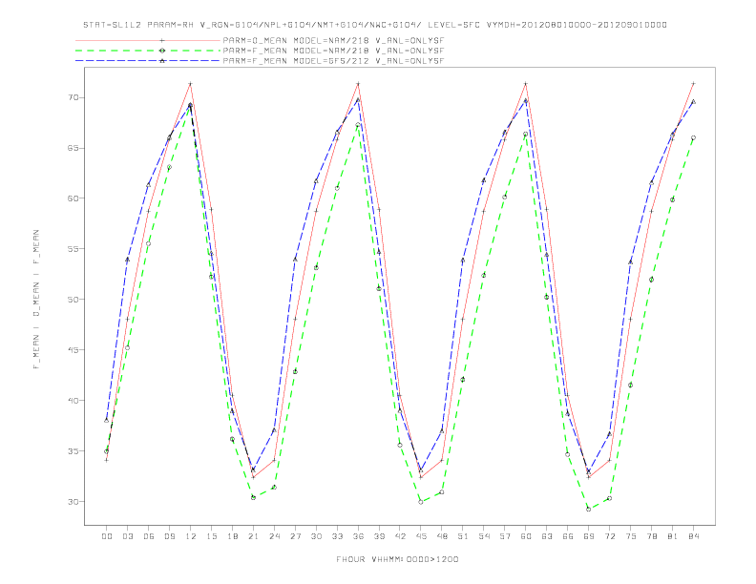This screenshot has height=584, width=756.
Task: Click the FHOUR VHHMM=0000>1200 axis title
Action: pyautogui.click(x=397, y=559)
